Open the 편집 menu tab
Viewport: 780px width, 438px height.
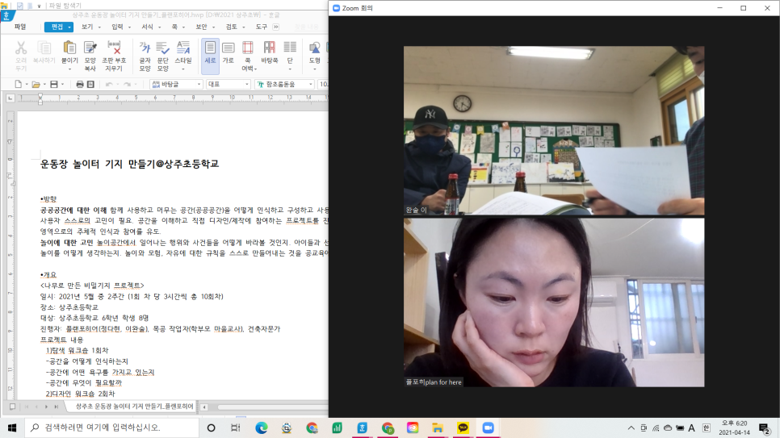coord(57,27)
